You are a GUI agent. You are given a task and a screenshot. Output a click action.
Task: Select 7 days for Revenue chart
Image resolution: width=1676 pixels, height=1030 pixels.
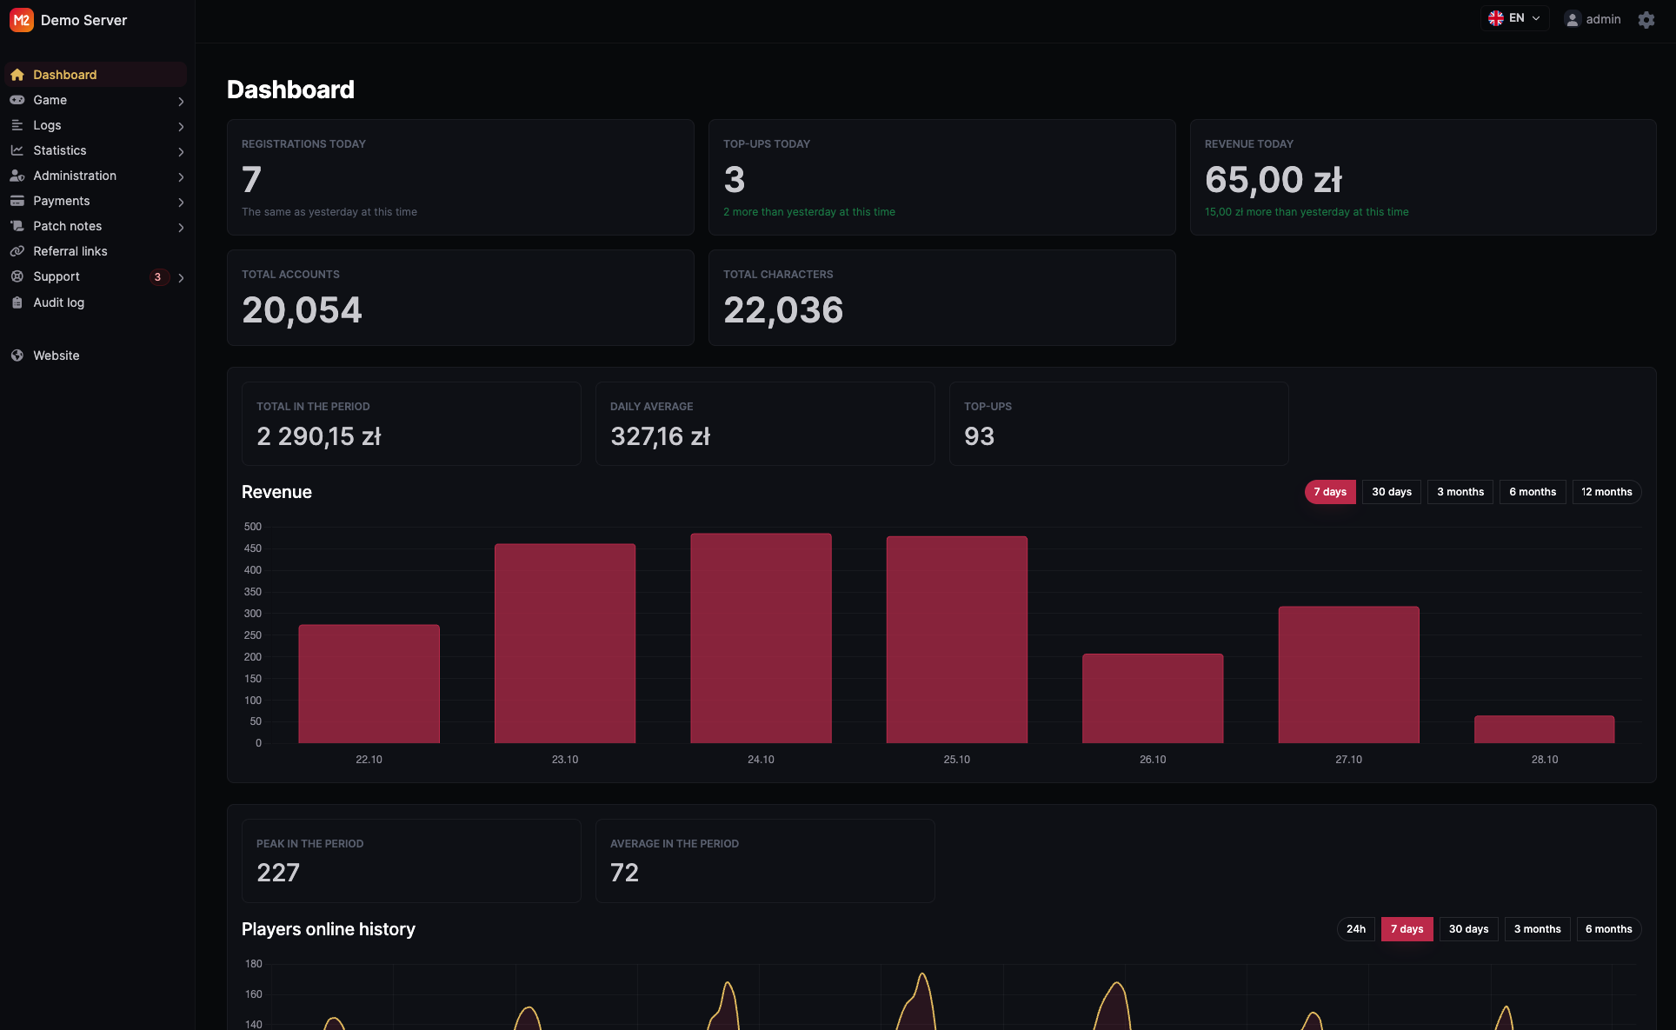pyautogui.click(x=1330, y=492)
